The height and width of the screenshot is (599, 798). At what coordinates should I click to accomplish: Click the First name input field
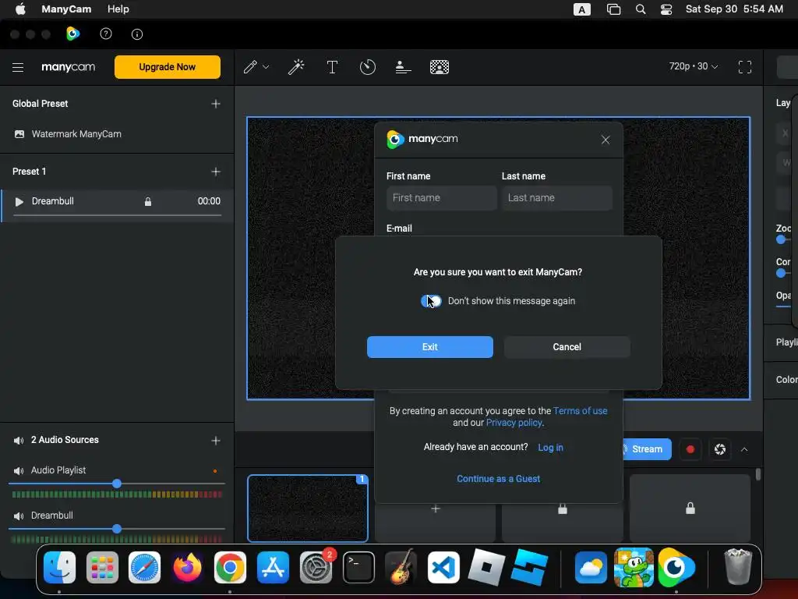[x=441, y=197]
